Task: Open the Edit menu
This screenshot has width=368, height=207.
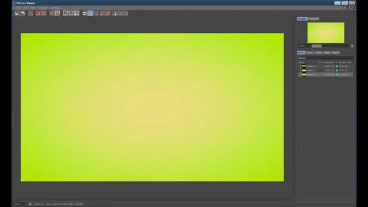Action: 25,7
